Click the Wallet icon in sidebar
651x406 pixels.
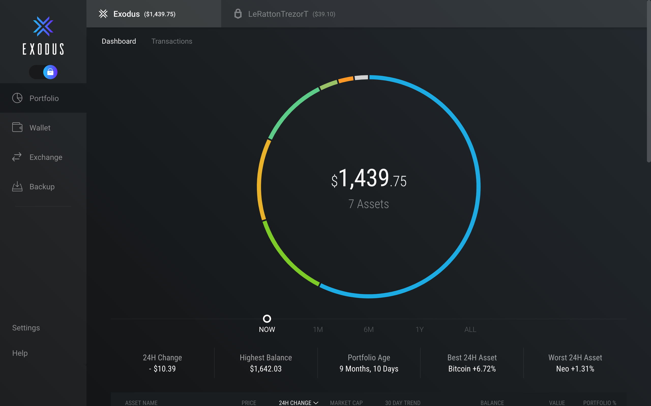coord(17,127)
